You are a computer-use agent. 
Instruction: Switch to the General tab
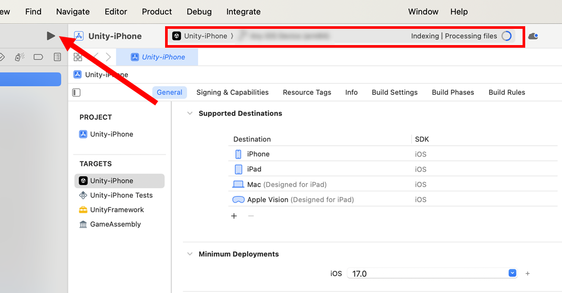point(169,92)
